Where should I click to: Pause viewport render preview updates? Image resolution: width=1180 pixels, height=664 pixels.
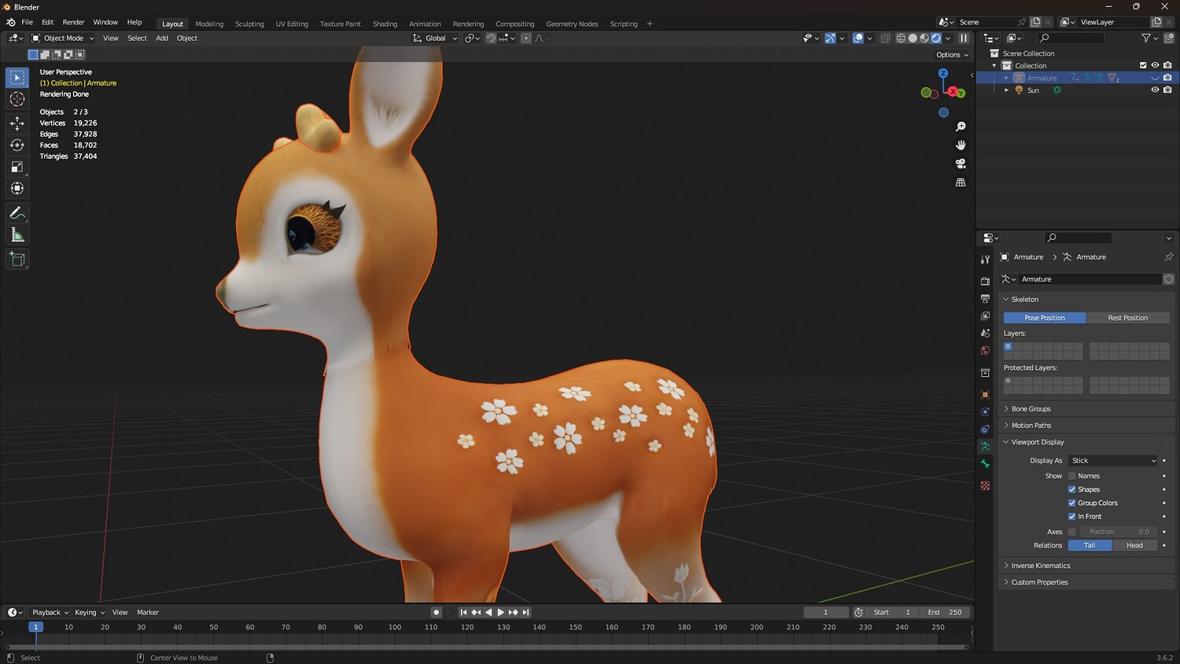point(964,38)
